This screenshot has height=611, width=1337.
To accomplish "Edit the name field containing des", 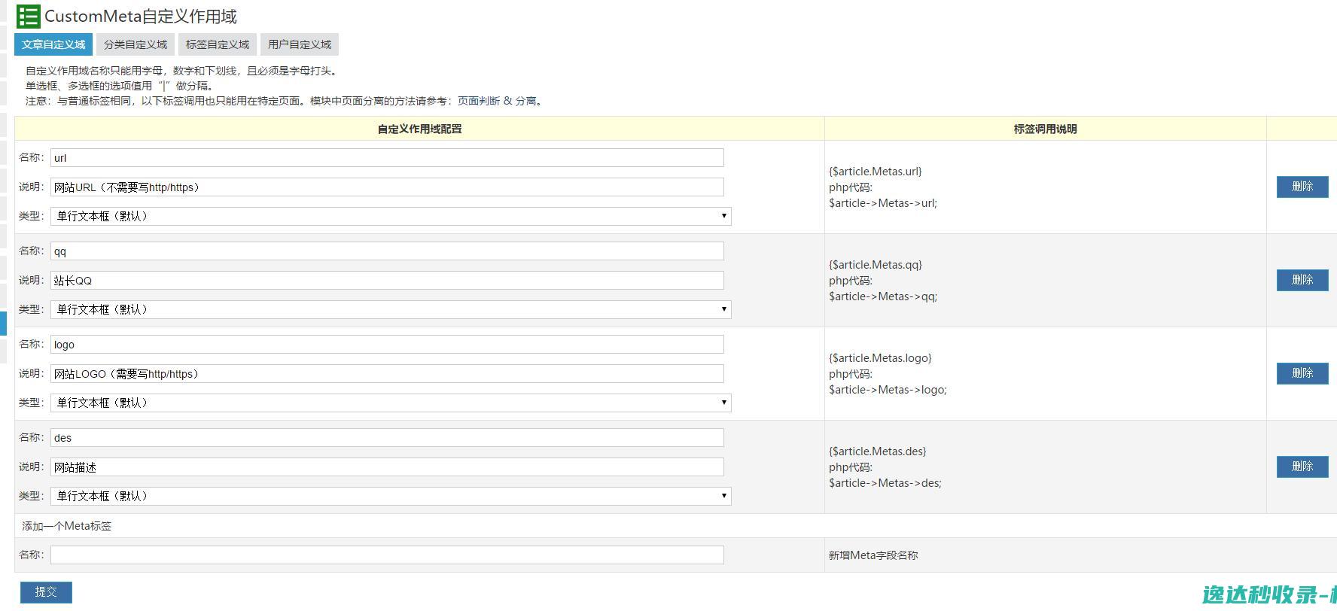I will click(x=387, y=437).
